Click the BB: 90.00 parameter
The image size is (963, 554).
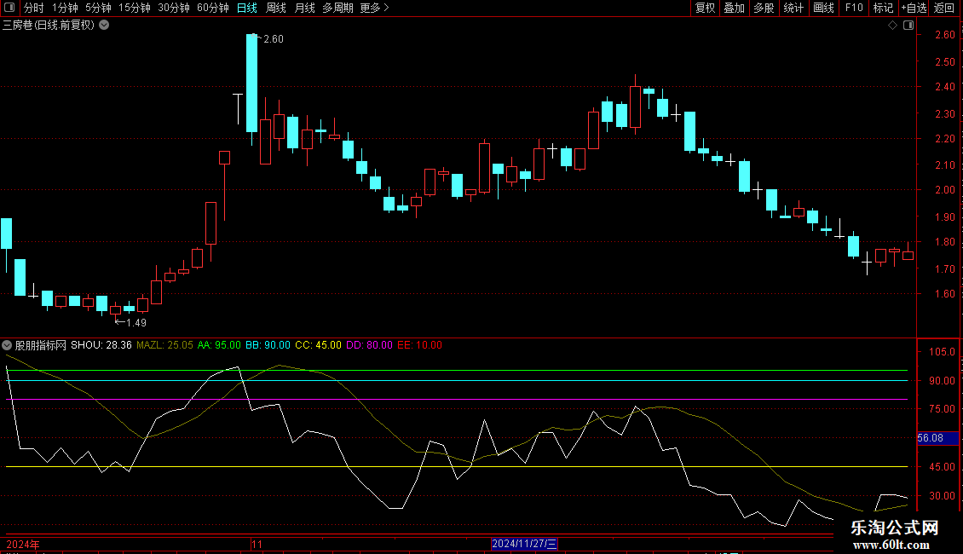(268, 345)
